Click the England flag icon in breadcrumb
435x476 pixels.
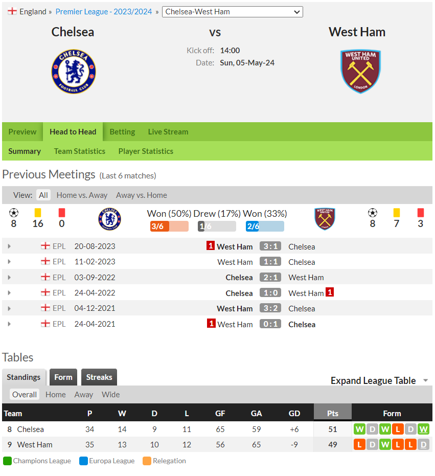pos(12,11)
